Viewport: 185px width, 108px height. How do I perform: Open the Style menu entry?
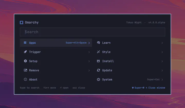pos(129,52)
